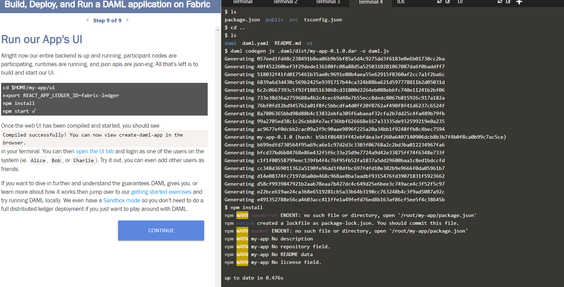Screen dimensions: 564x287
Task: Click the next step arrow
Action: tap(127, 20)
